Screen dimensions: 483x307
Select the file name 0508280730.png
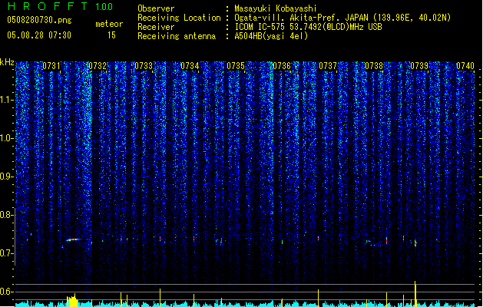pos(39,20)
